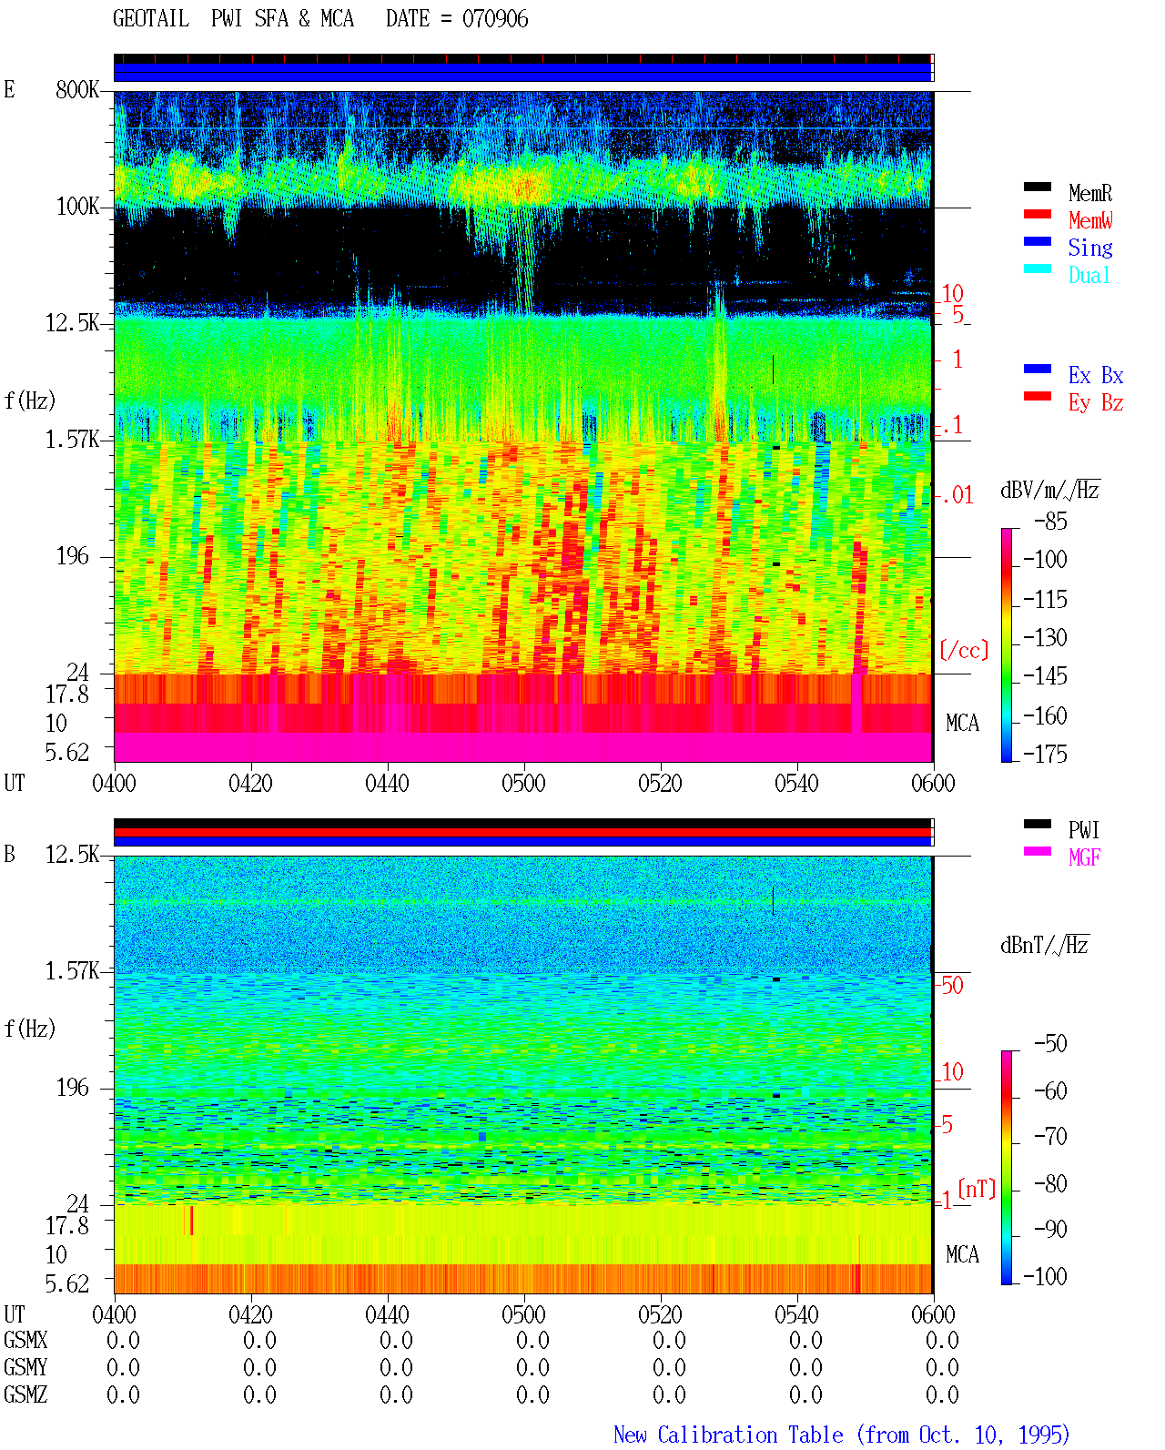Click the New Calibration Table footer note
The width and height of the screenshot is (1165, 1450).
click(841, 1435)
